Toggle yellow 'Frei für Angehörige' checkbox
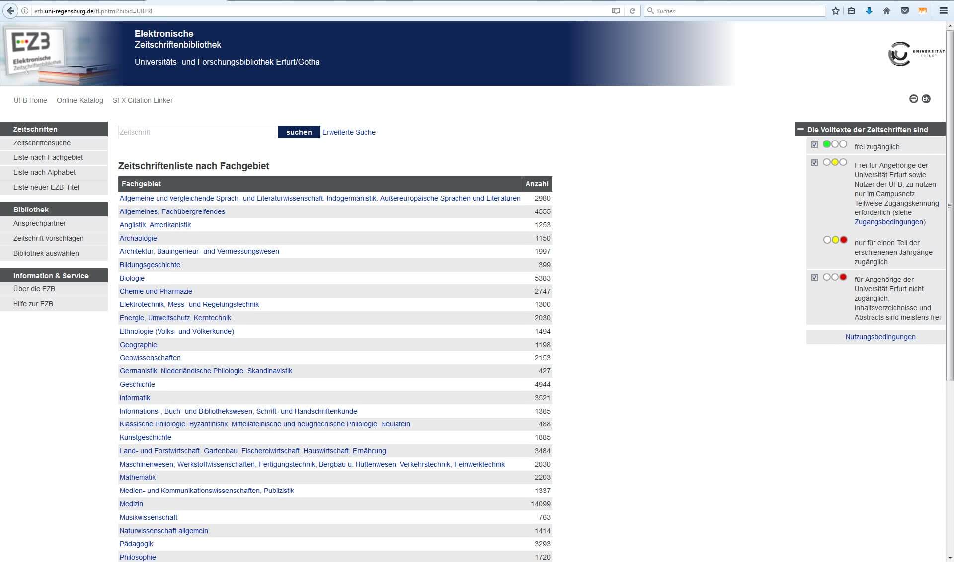This screenshot has height=562, width=954. 814,163
